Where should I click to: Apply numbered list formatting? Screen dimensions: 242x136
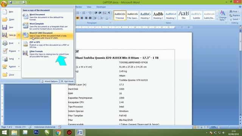click(84, 13)
